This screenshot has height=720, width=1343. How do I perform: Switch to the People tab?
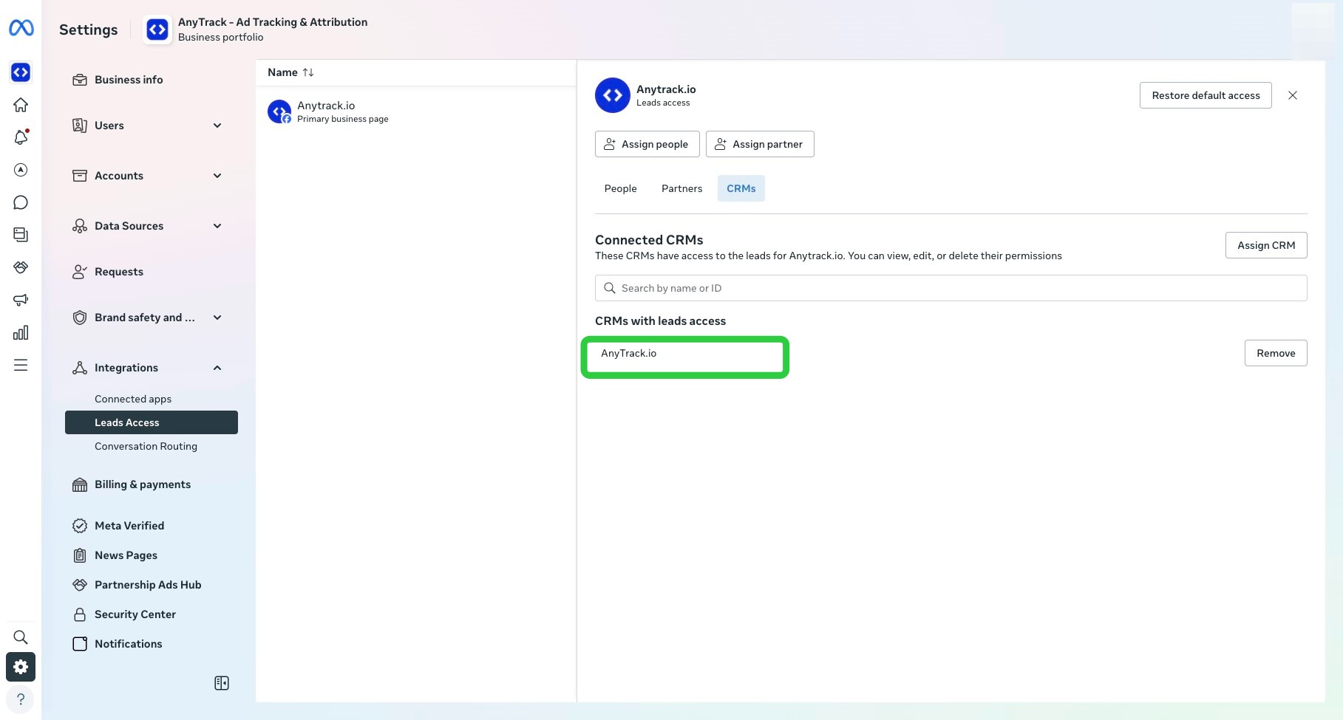[x=620, y=188]
